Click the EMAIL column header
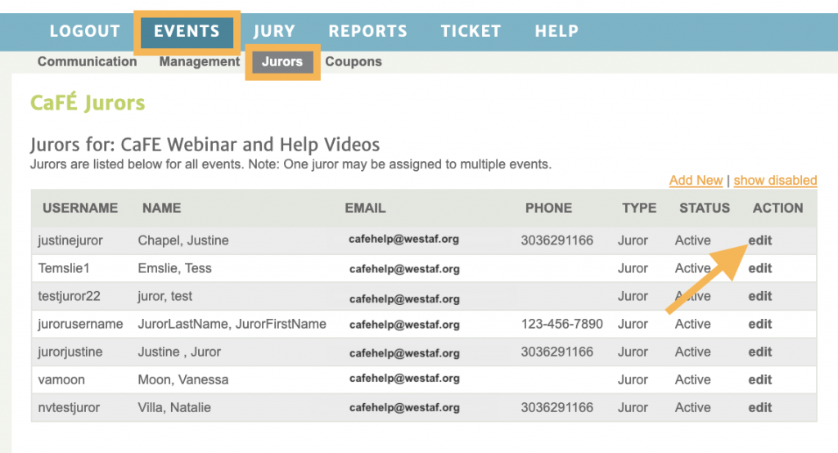This screenshot has width=838, height=453. pos(365,208)
